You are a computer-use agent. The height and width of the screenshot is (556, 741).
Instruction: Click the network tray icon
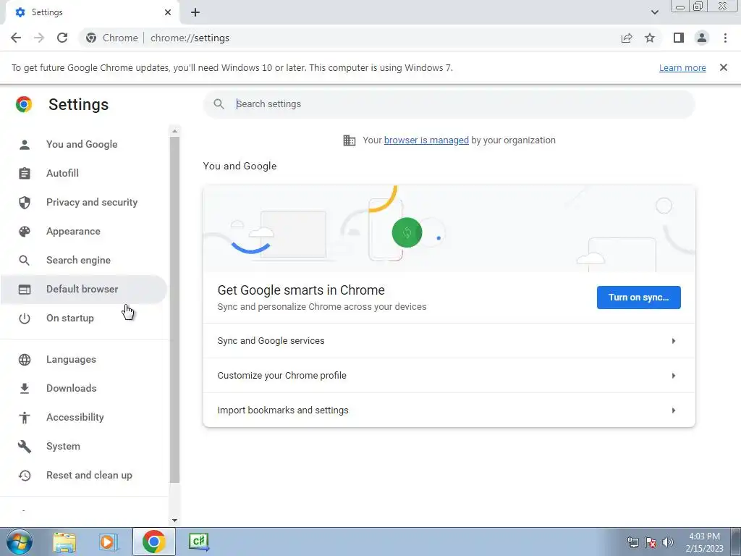[632, 542]
